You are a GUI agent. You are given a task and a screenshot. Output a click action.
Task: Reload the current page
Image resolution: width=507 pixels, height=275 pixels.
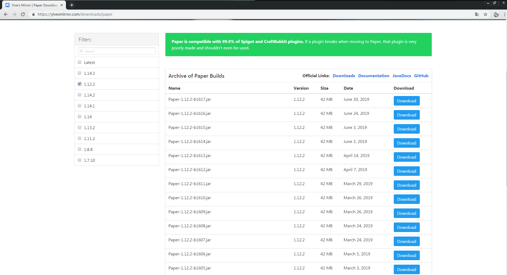23,14
